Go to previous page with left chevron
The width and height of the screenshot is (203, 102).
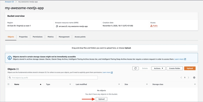tap(181, 78)
